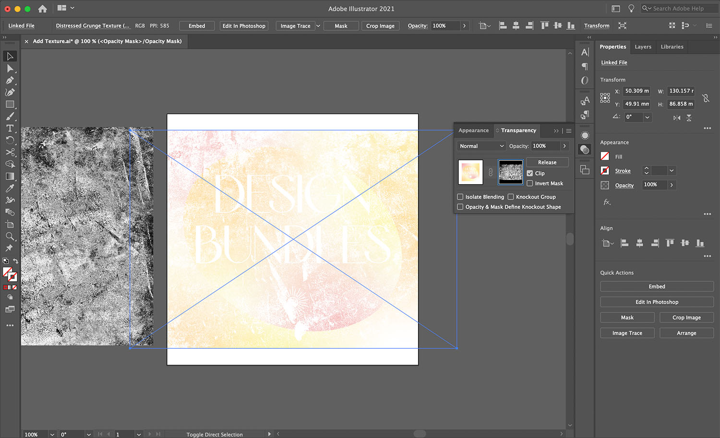
Task: Select the Gradient tool
Action: (10, 176)
